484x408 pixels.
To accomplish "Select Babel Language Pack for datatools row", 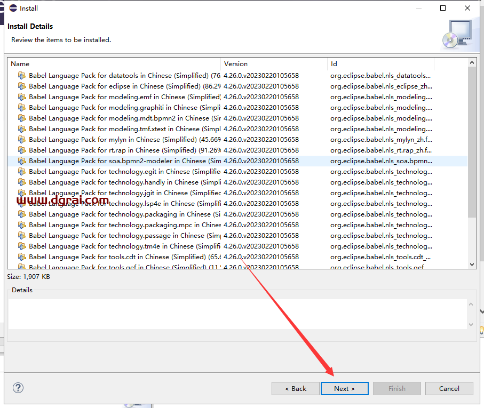I will tap(237, 75).
